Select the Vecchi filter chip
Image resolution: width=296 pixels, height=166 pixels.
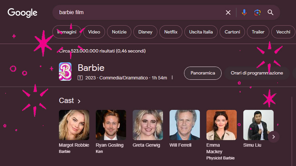click(283, 32)
